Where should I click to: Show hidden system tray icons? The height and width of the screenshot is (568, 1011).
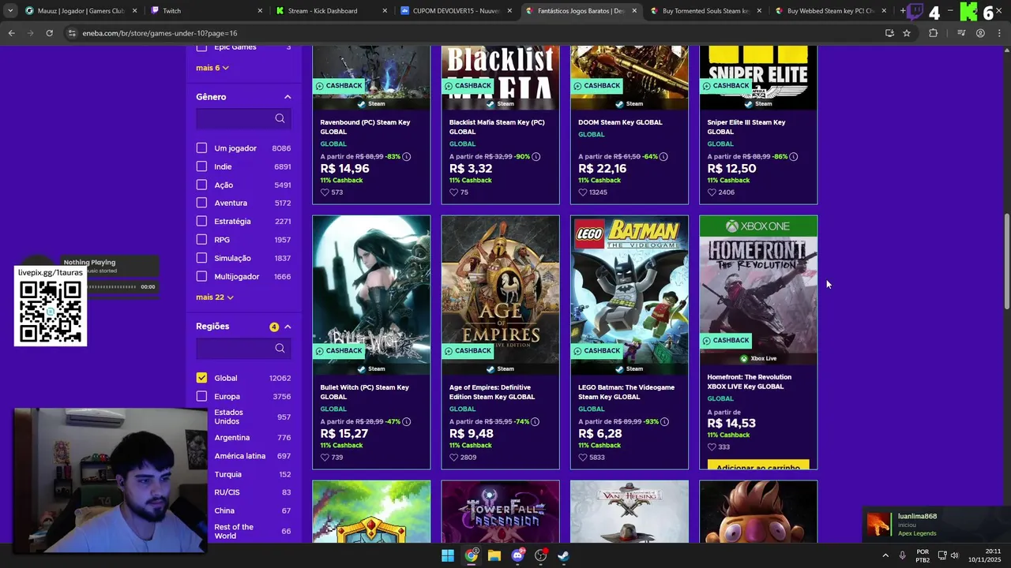click(885, 555)
